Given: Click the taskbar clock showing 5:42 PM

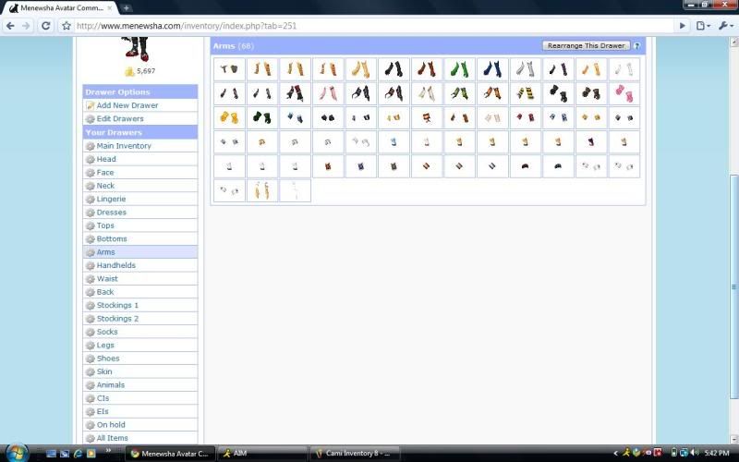Looking at the screenshot, I should (717, 453).
